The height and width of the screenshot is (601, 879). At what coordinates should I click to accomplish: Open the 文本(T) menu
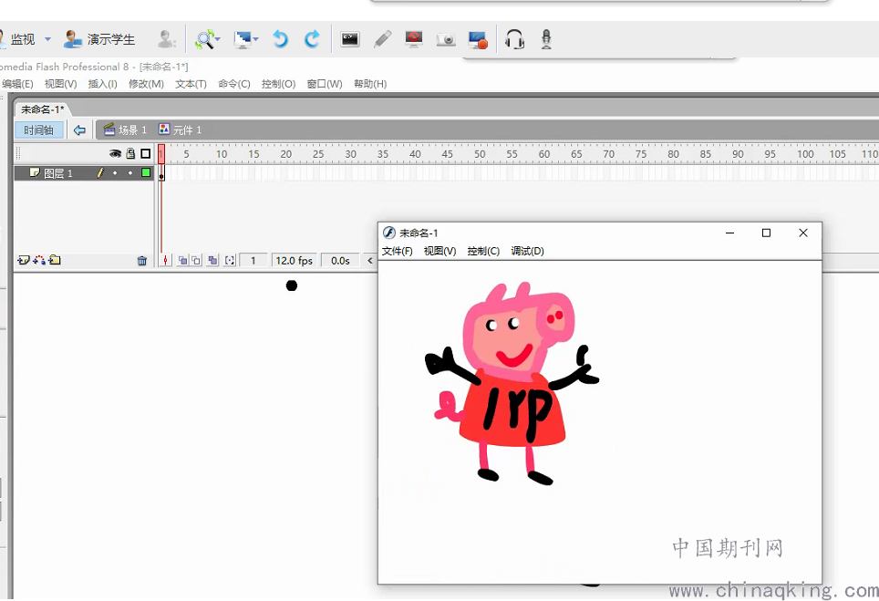191,84
